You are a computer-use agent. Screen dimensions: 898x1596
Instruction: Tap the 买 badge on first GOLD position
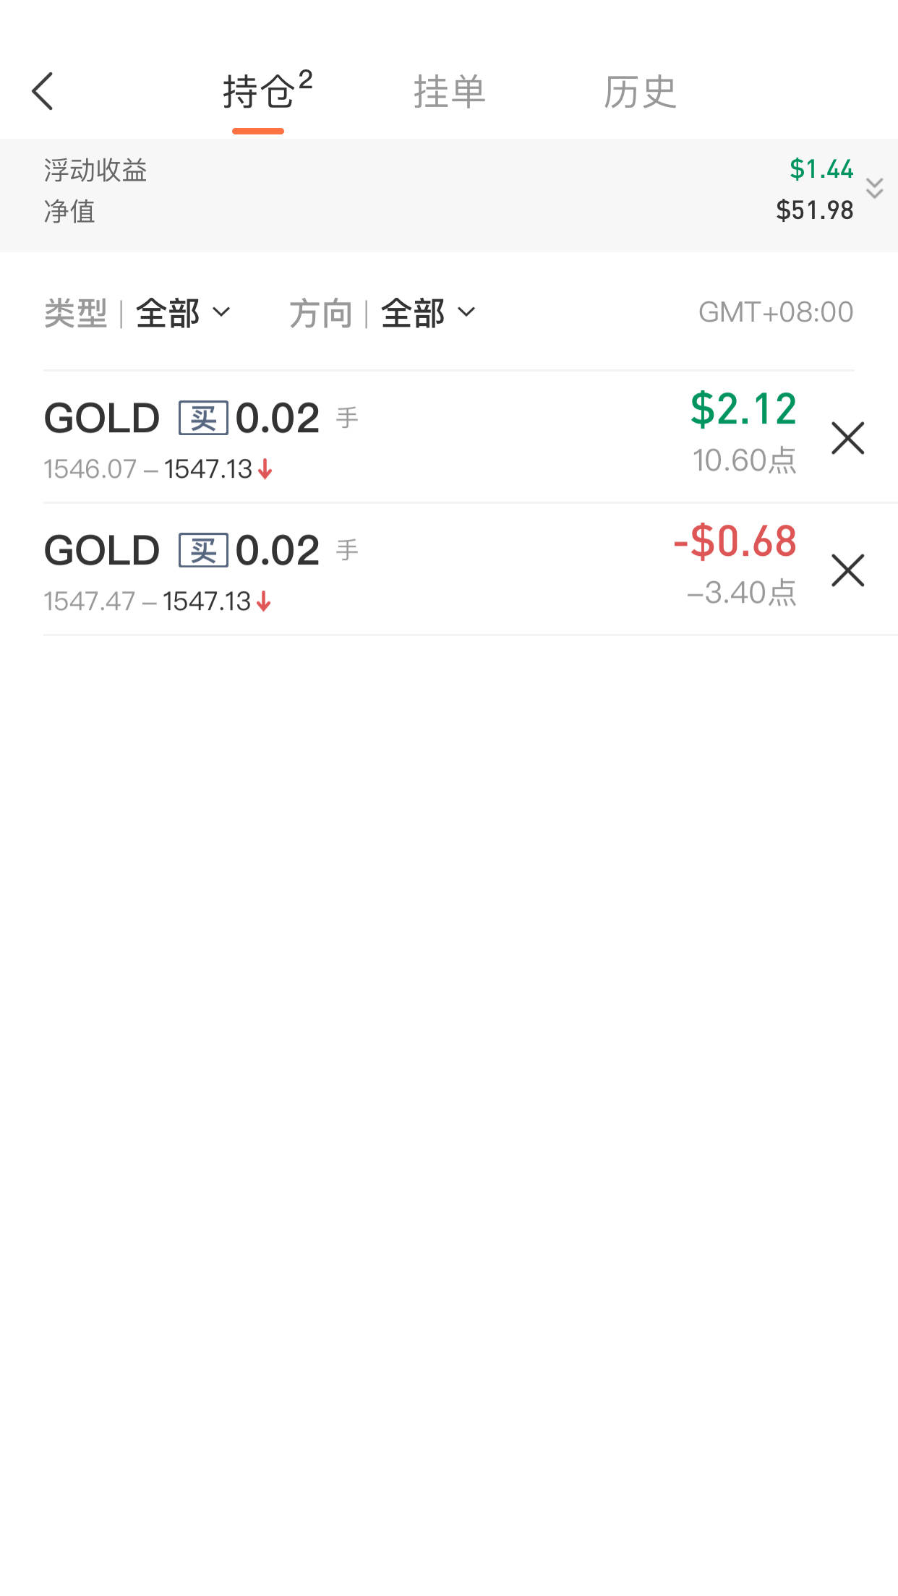(203, 419)
